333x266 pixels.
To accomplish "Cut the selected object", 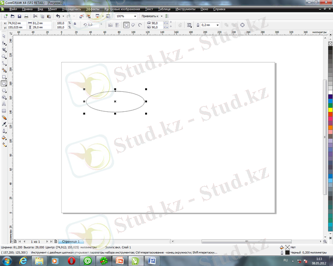I will tap(35, 16).
